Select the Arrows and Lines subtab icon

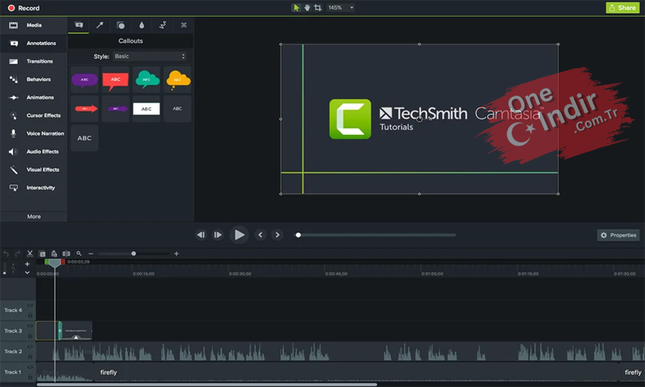(99, 25)
